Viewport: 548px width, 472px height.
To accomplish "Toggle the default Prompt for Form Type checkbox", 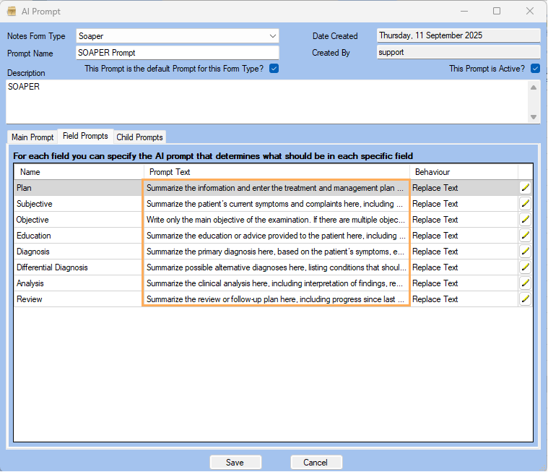I will point(274,69).
